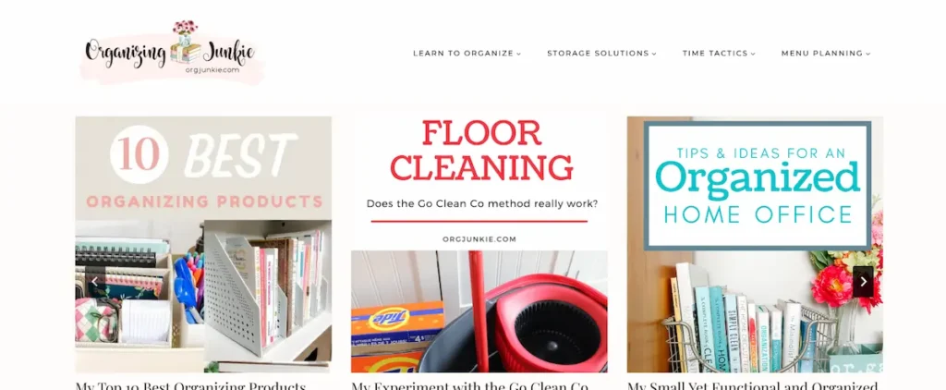
Task: Click the orgjunkie.com text under logo
Action: coord(212,69)
